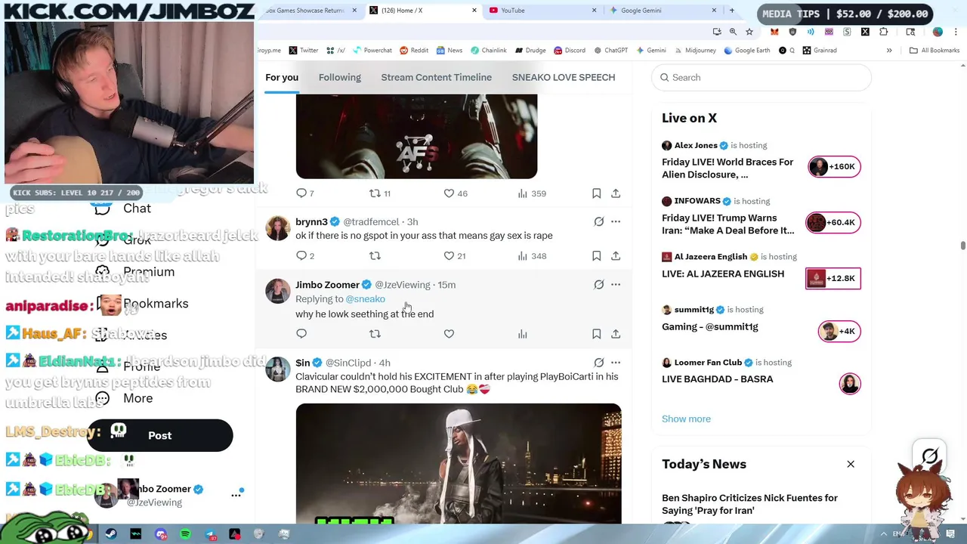Image resolution: width=967 pixels, height=544 pixels.
Task: Open Grok actions on Jimbo Zoomer's reply
Action: click(x=598, y=285)
